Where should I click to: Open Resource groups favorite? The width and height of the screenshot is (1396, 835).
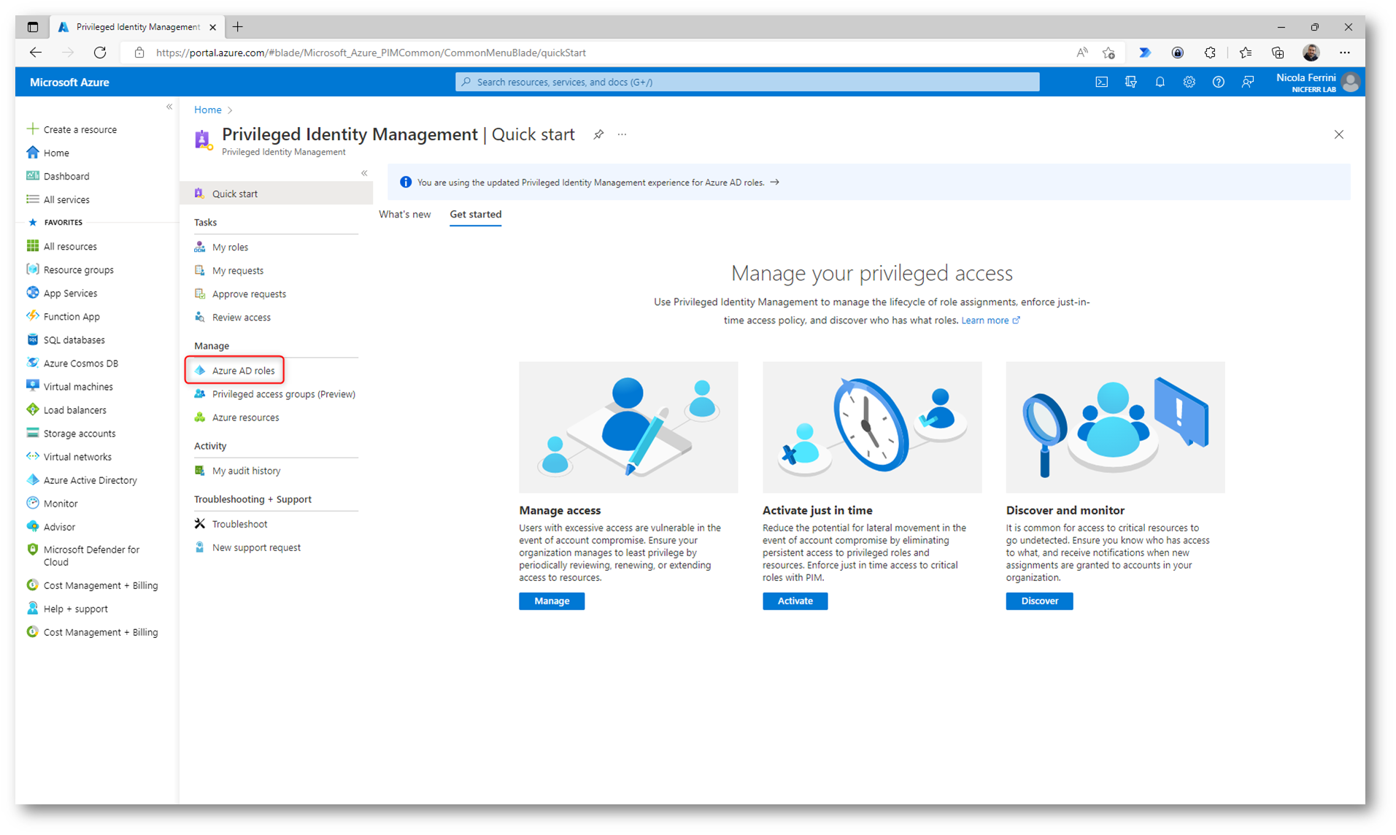pos(78,269)
